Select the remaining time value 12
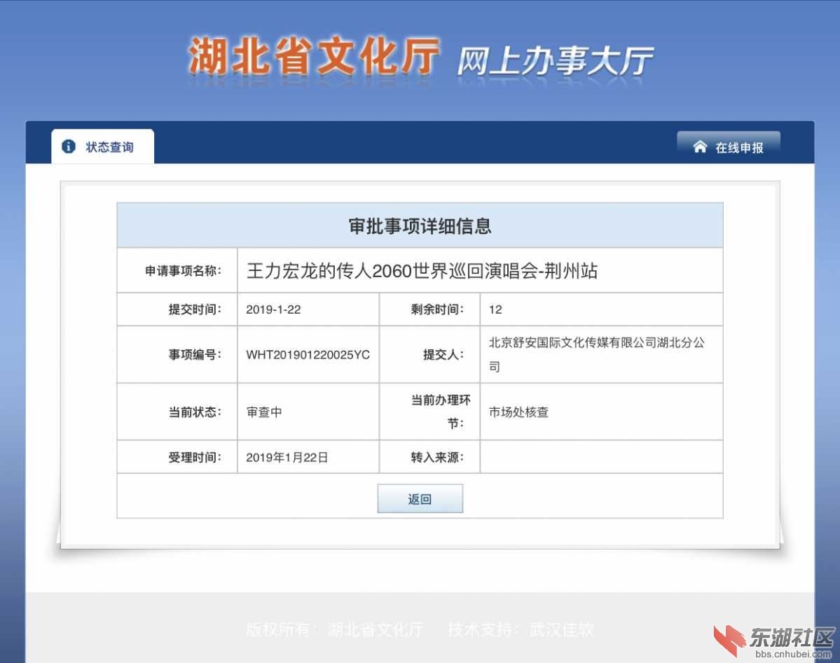This screenshot has width=840, height=663. coord(495,309)
